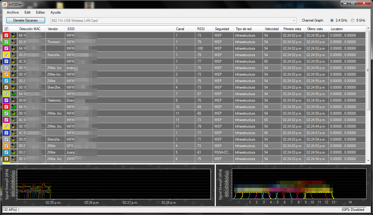Click the green signal icon of the channel 10 network
373x215 pixels.
14,107
